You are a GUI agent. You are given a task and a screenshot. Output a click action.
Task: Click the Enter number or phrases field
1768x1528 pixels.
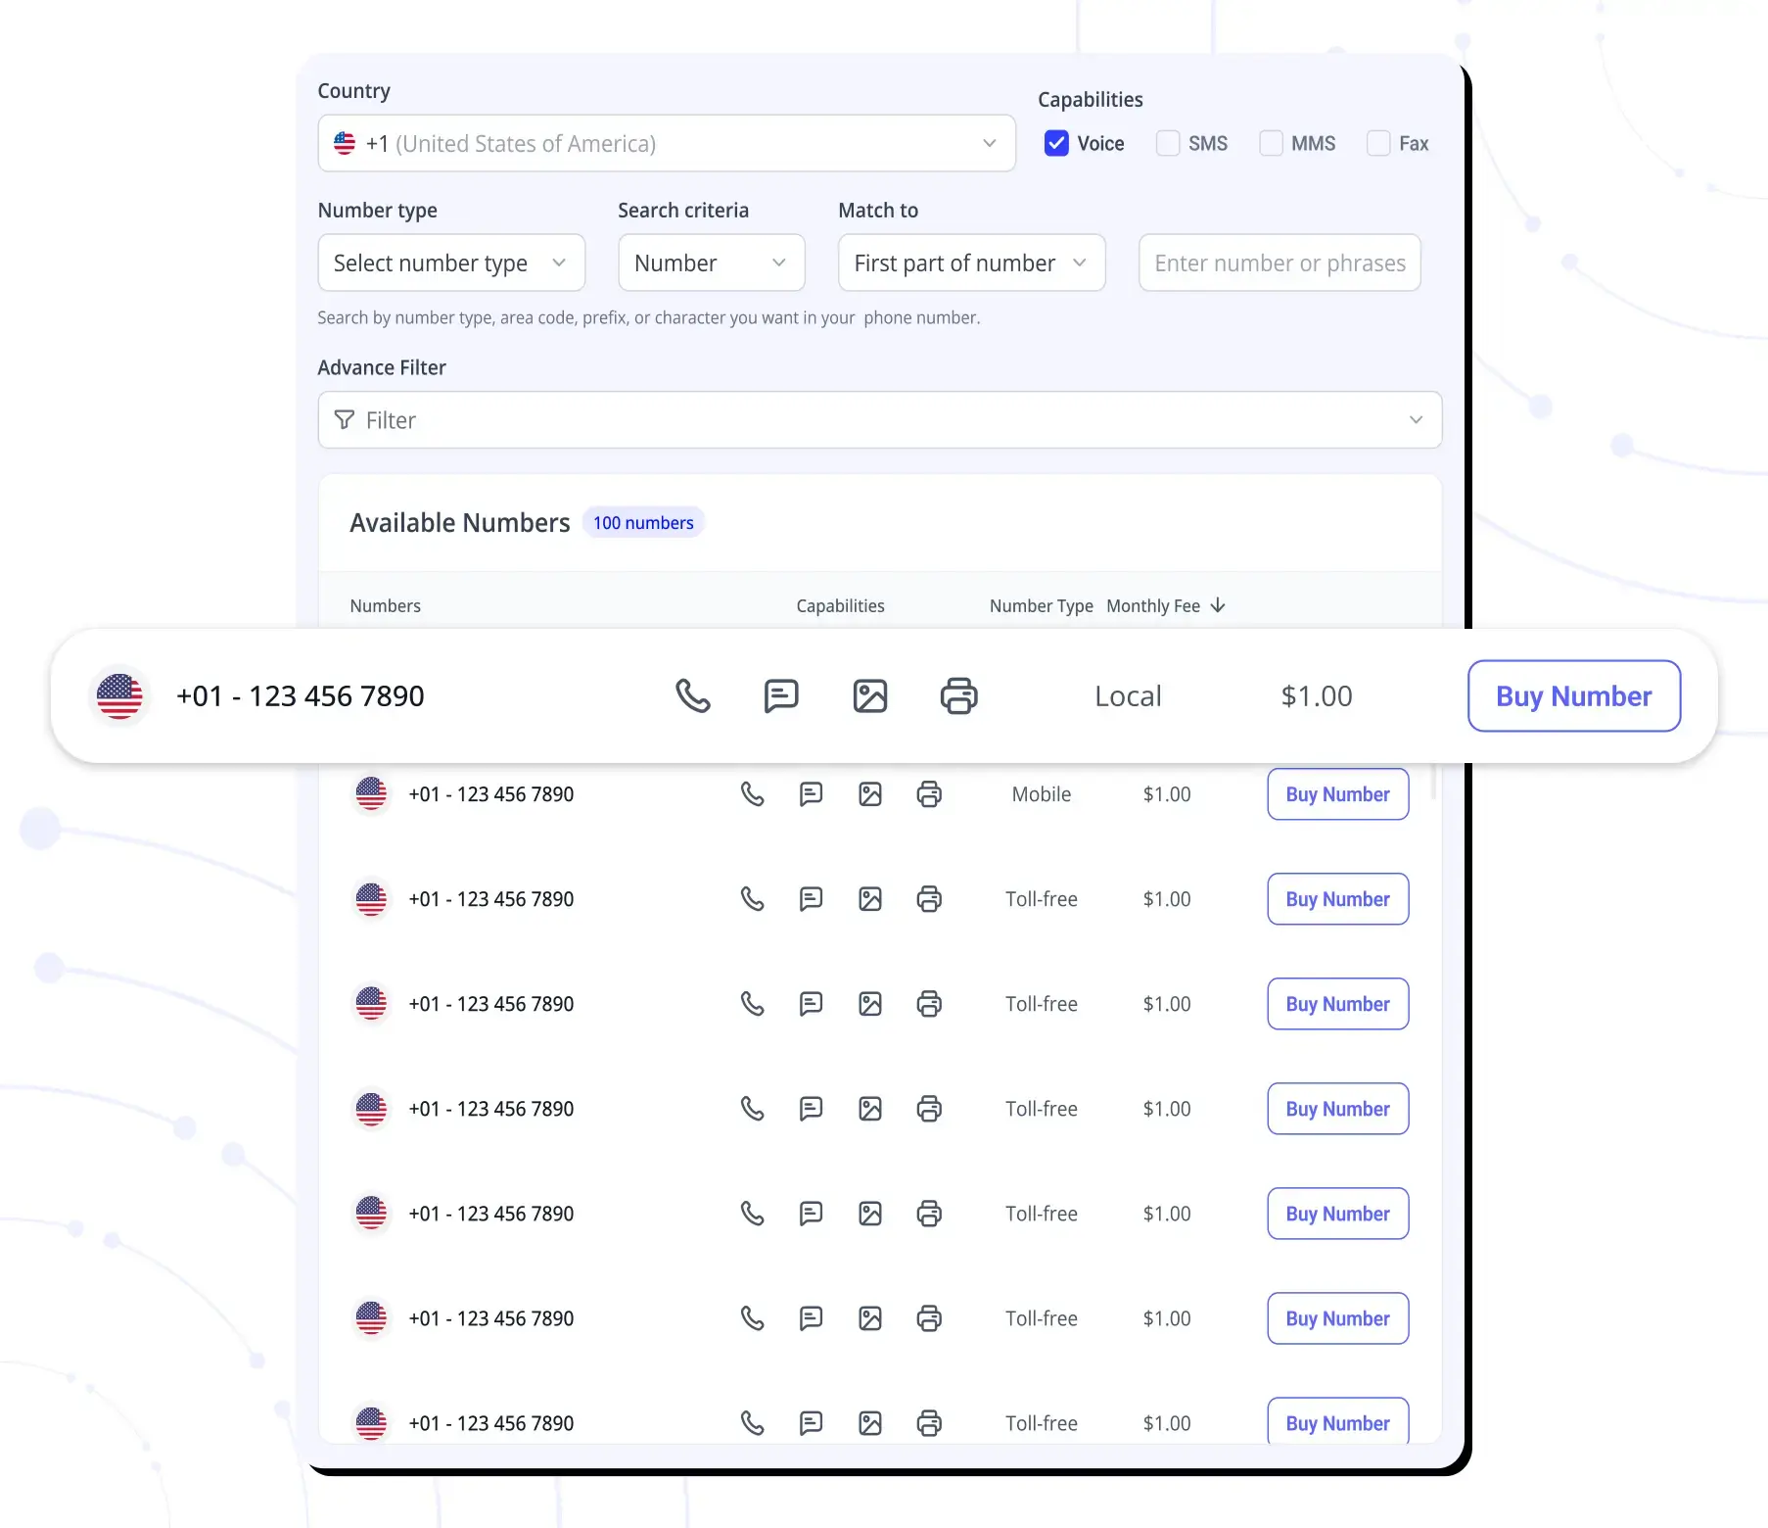[x=1279, y=263]
